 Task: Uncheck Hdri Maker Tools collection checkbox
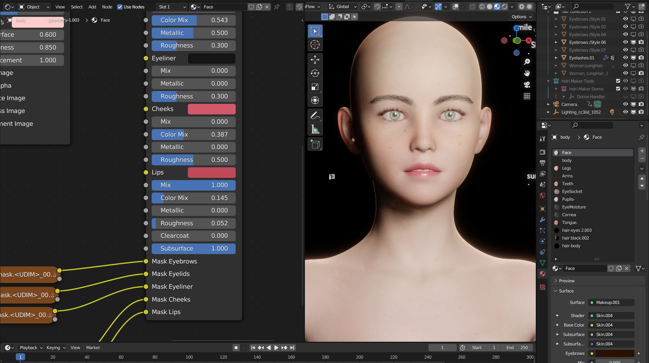[x=618, y=81]
